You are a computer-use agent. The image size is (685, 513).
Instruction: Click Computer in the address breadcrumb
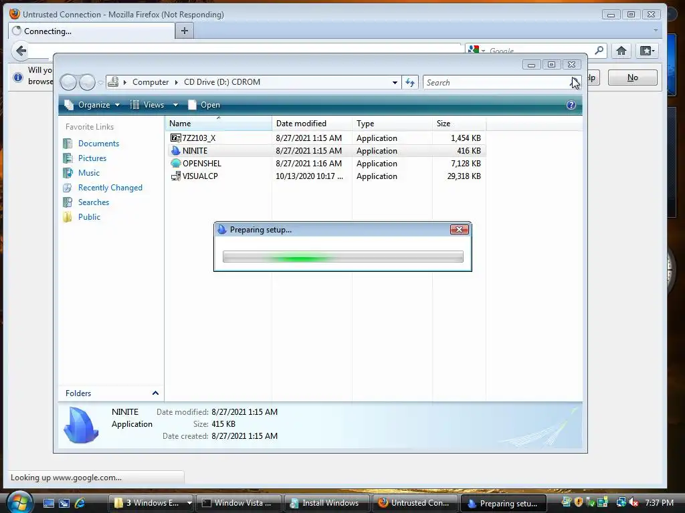(151, 82)
